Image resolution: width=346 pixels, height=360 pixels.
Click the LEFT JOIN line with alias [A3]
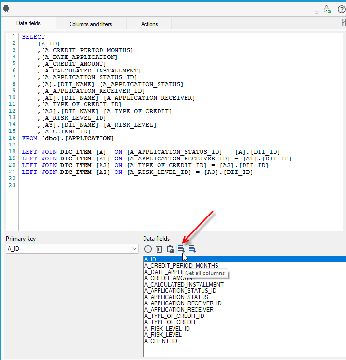[137, 172]
